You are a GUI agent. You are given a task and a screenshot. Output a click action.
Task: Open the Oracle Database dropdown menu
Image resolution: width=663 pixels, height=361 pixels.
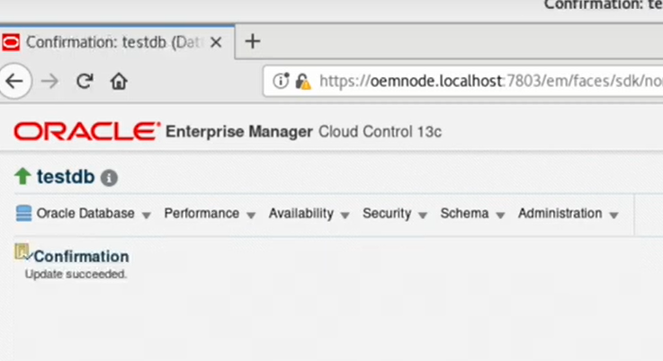85,214
